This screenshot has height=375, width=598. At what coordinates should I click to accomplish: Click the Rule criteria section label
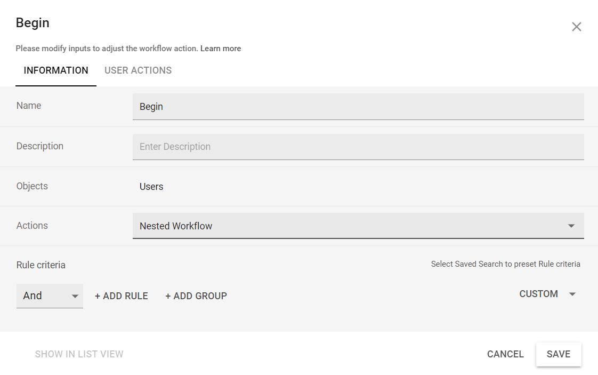click(x=41, y=265)
